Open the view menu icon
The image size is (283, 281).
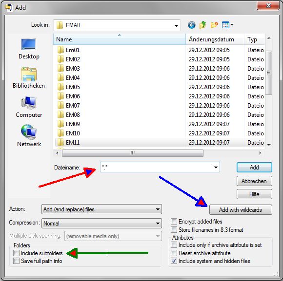[x=227, y=25]
